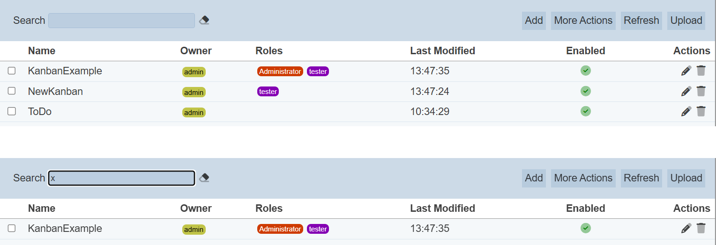The image size is (716, 245).
Task: Expand More Actions in the lower toolbar
Action: point(583,178)
